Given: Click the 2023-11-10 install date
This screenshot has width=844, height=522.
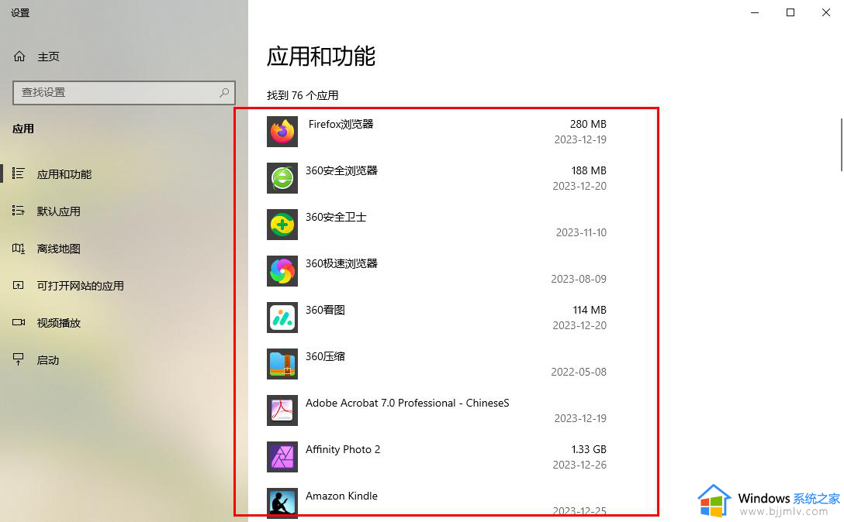Looking at the screenshot, I should pyautogui.click(x=581, y=232).
